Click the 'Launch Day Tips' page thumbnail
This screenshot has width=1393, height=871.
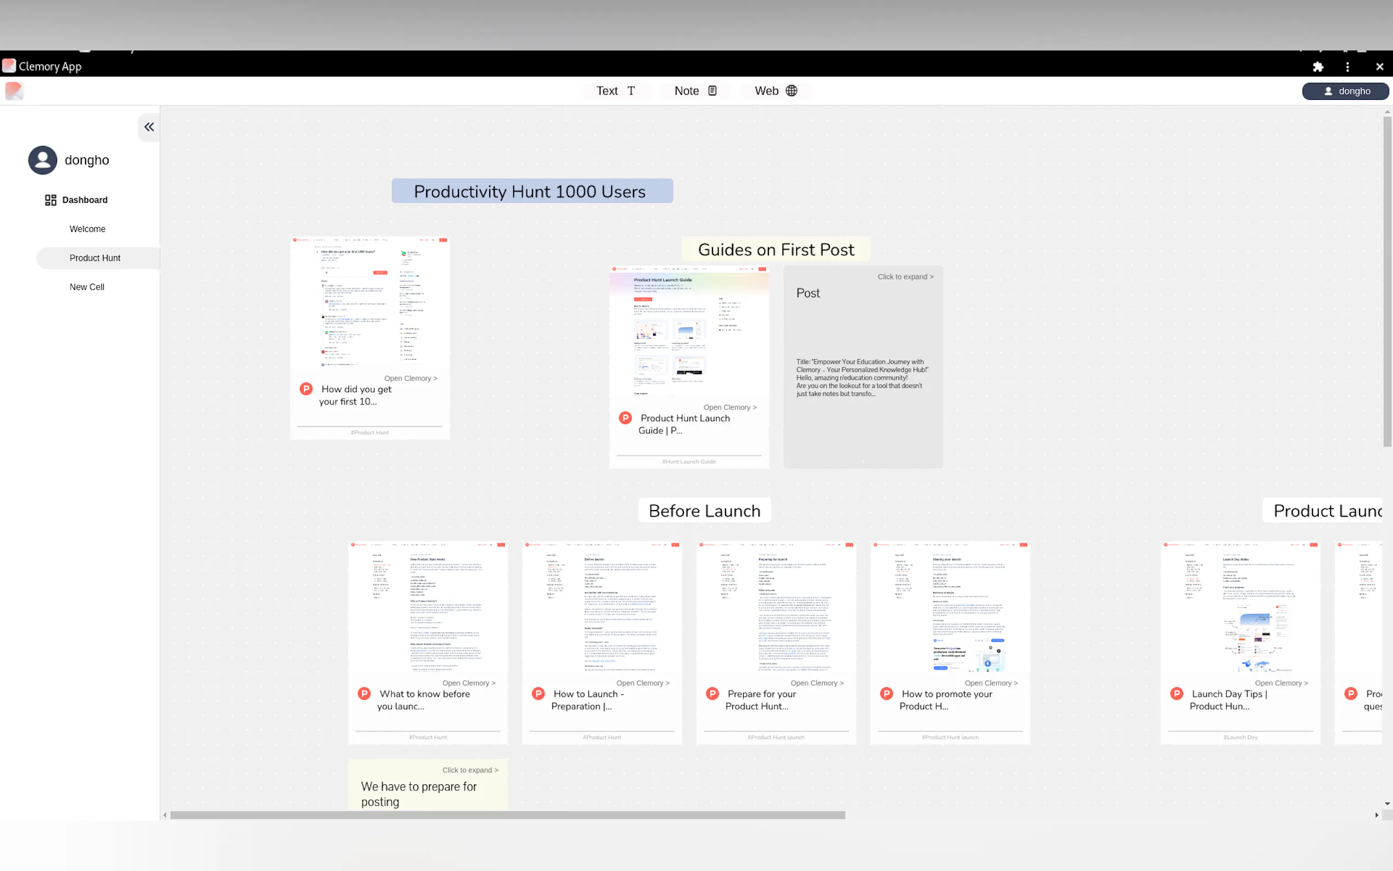1241,607
